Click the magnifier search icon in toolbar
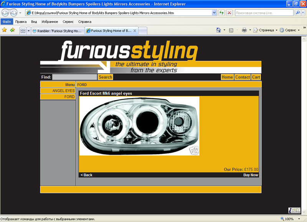 (x=298, y=13)
